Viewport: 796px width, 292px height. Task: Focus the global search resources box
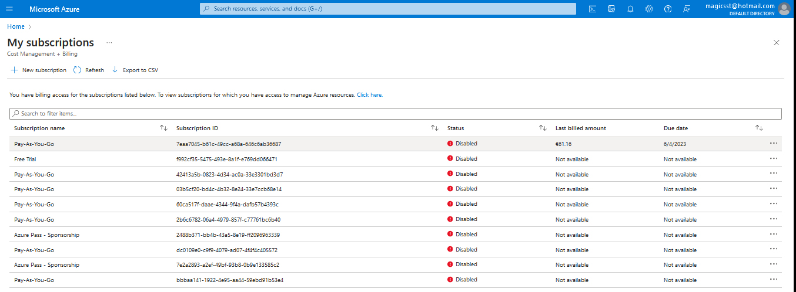click(x=388, y=9)
